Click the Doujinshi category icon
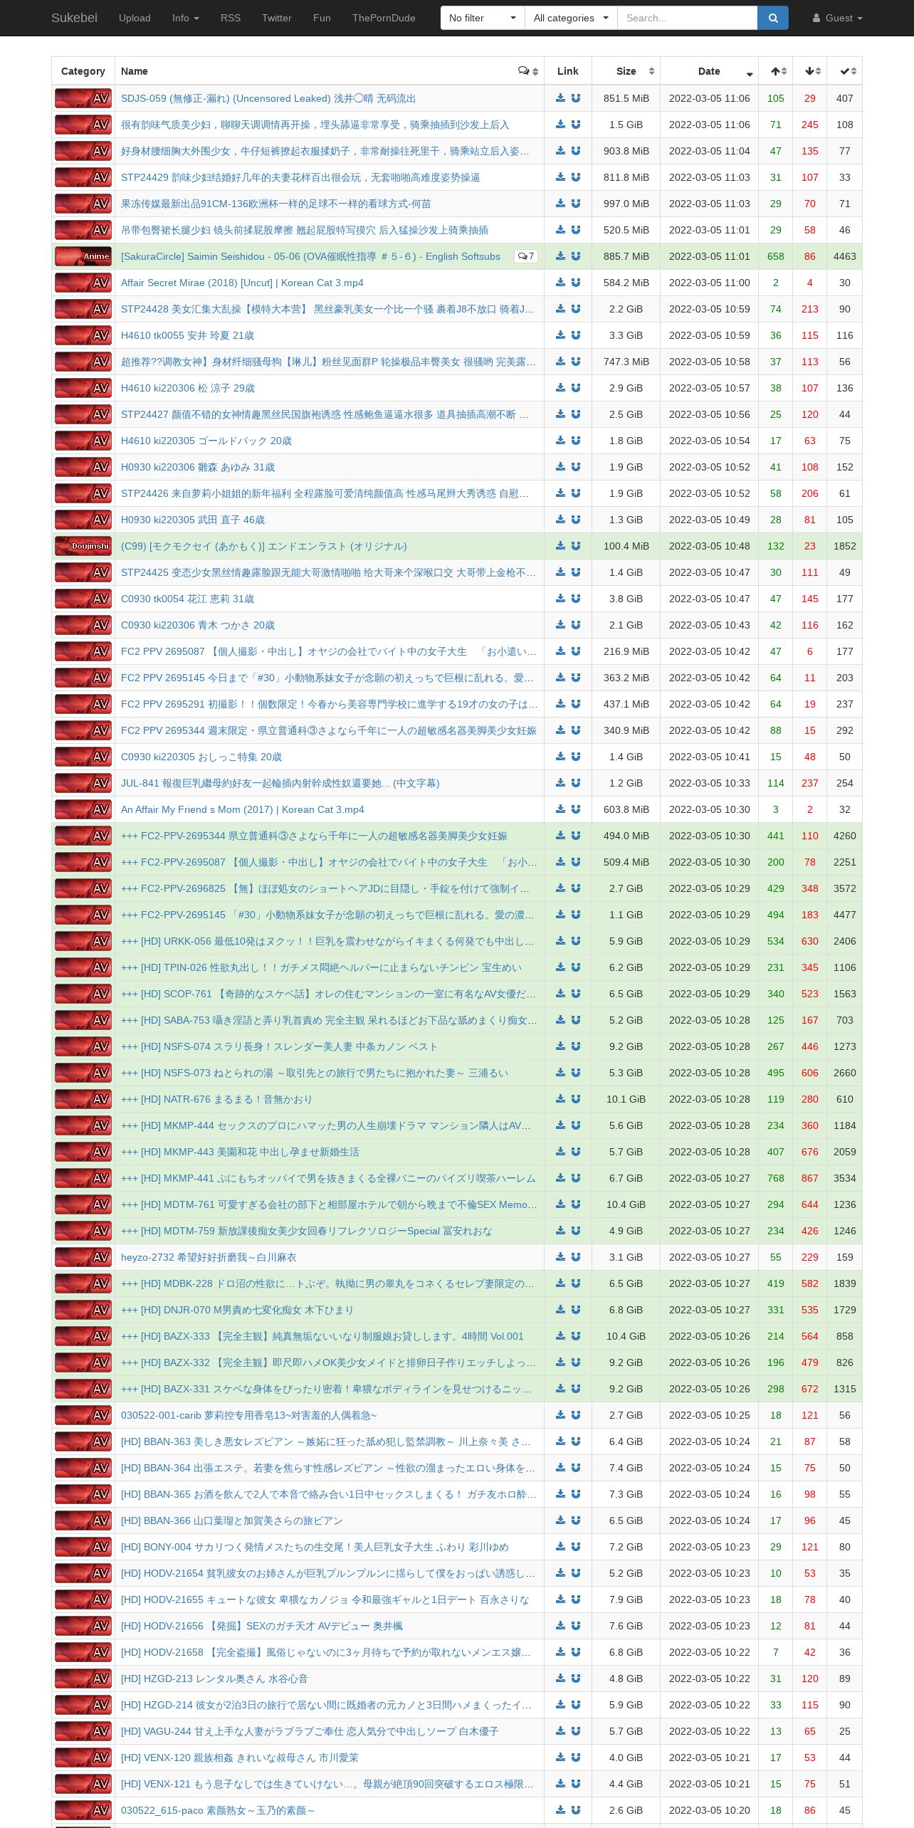The height and width of the screenshot is (1828, 914). click(83, 546)
